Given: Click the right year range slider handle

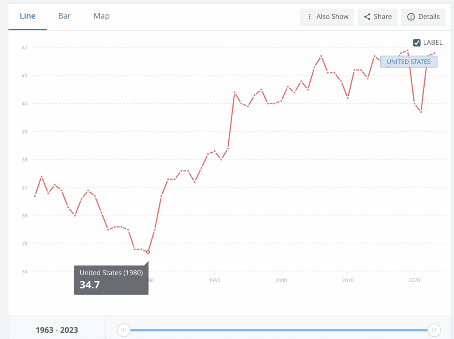Looking at the screenshot, I should pyautogui.click(x=434, y=330).
